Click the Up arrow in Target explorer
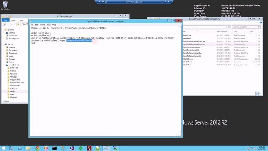The width and height of the screenshot is (268, 151). tap(15, 24)
